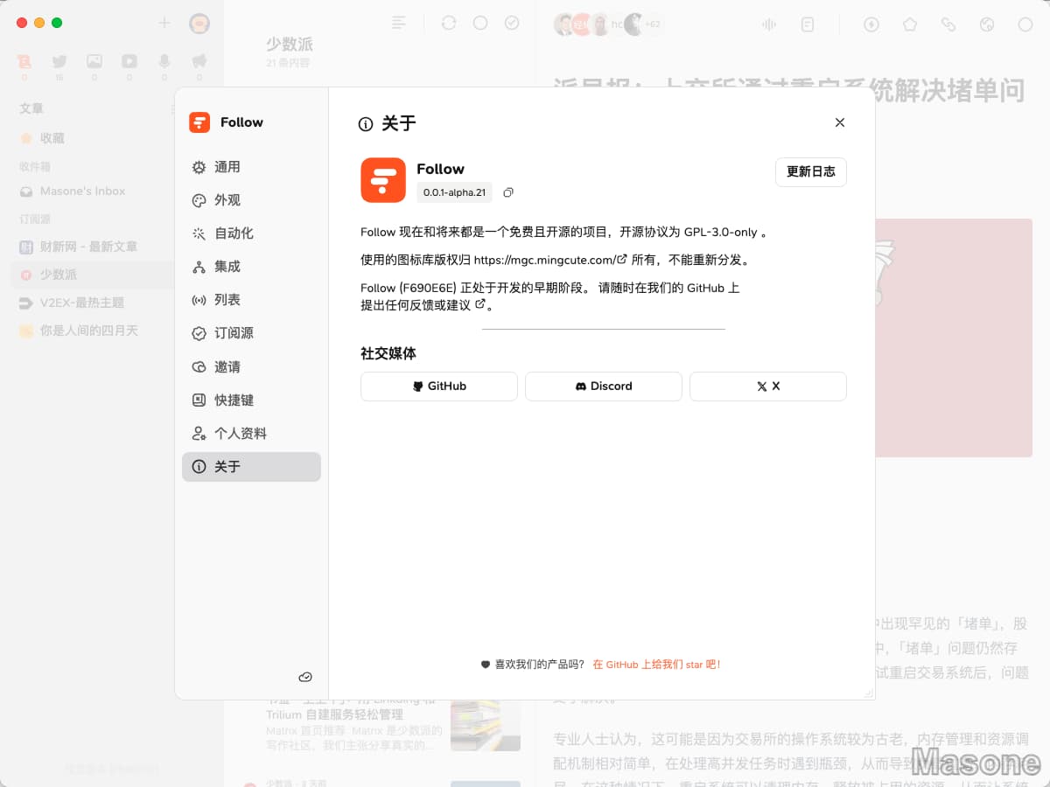This screenshot has width=1050, height=787.
Task: Open the X social media button
Action: click(x=768, y=387)
